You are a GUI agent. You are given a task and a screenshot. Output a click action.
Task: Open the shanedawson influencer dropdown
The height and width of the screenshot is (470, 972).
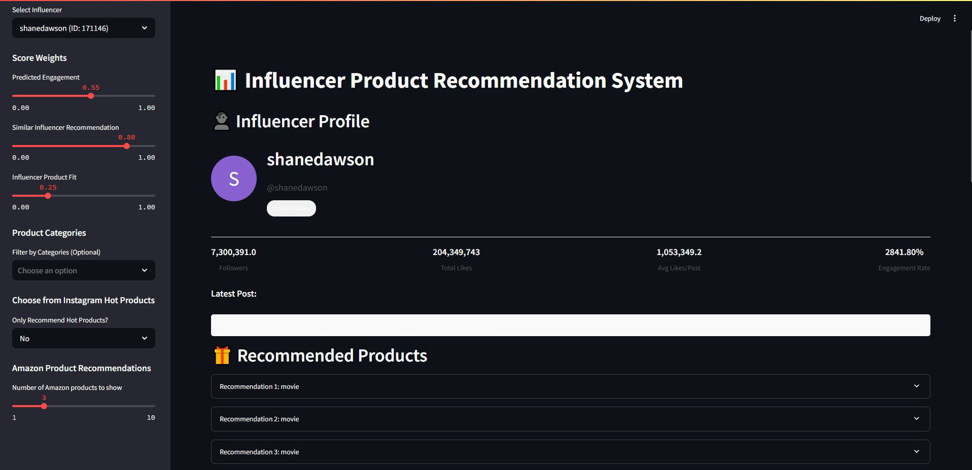84,28
